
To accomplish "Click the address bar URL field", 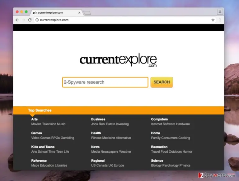I will (x=125, y=20).
